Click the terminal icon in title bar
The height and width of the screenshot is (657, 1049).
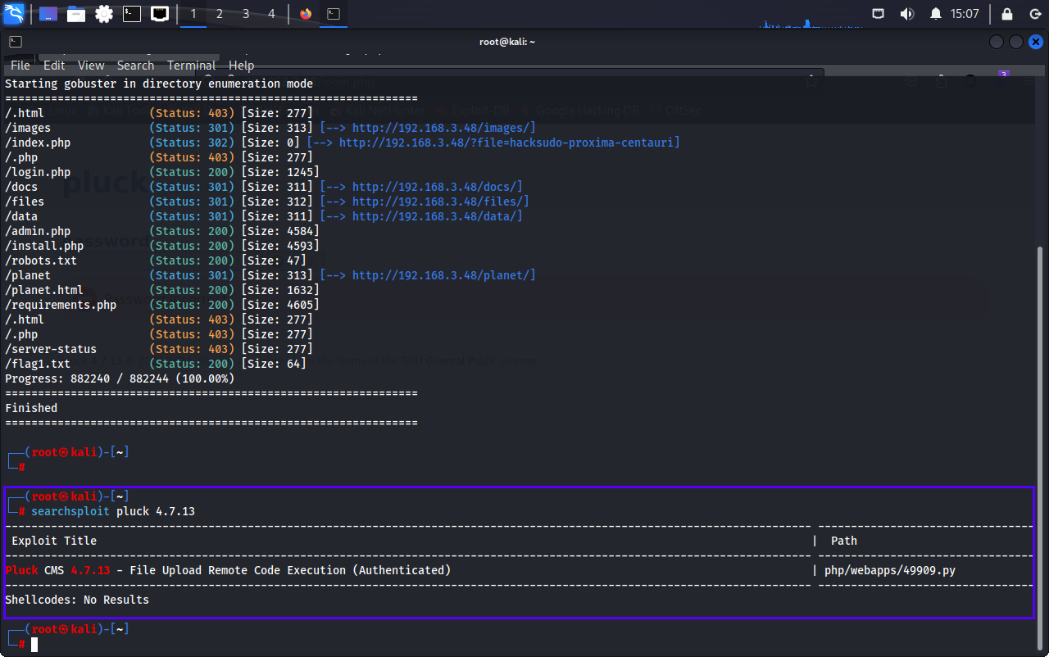(16, 42)
